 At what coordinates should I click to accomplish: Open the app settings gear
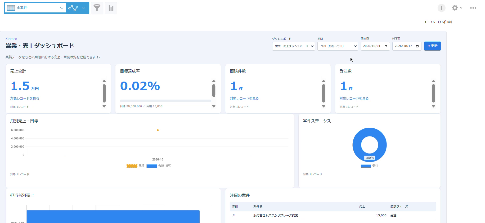(x=455, y=8)
